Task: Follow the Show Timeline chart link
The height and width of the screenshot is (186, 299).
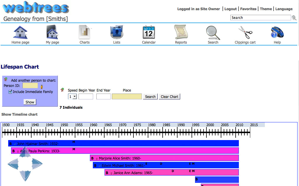Action: 20,115
